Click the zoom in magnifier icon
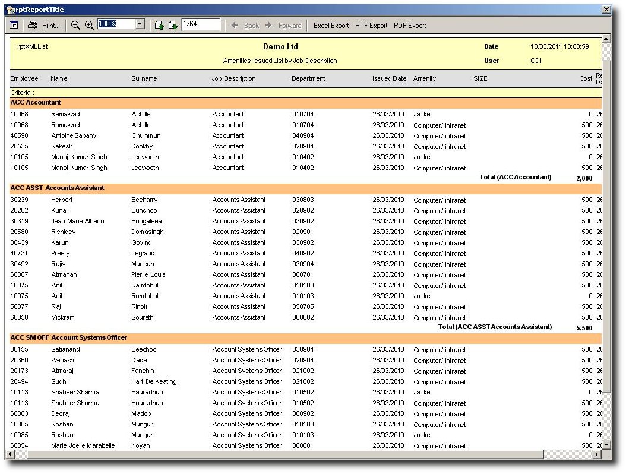The height and width of the screenshot is (474, 626). point(89,25)
